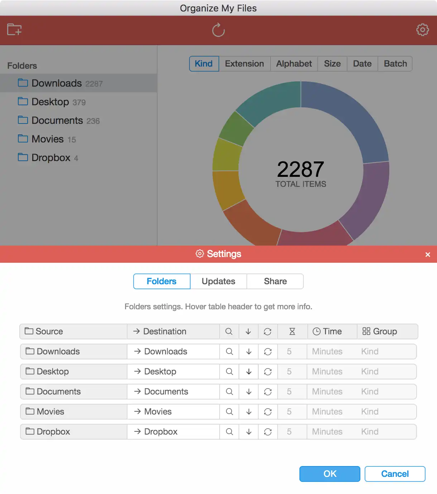Open Minutes dropdown in Dropbox row
This screenshot has height=494, width=437.
[327, 432]
